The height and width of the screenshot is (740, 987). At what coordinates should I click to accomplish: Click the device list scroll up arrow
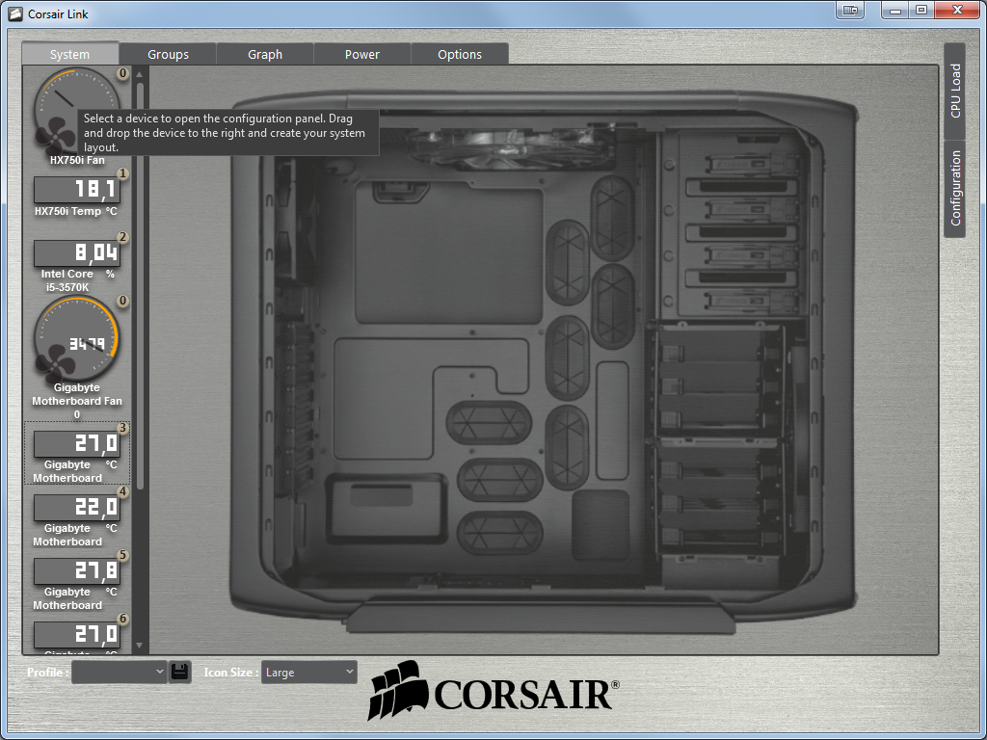pos(140,75)
